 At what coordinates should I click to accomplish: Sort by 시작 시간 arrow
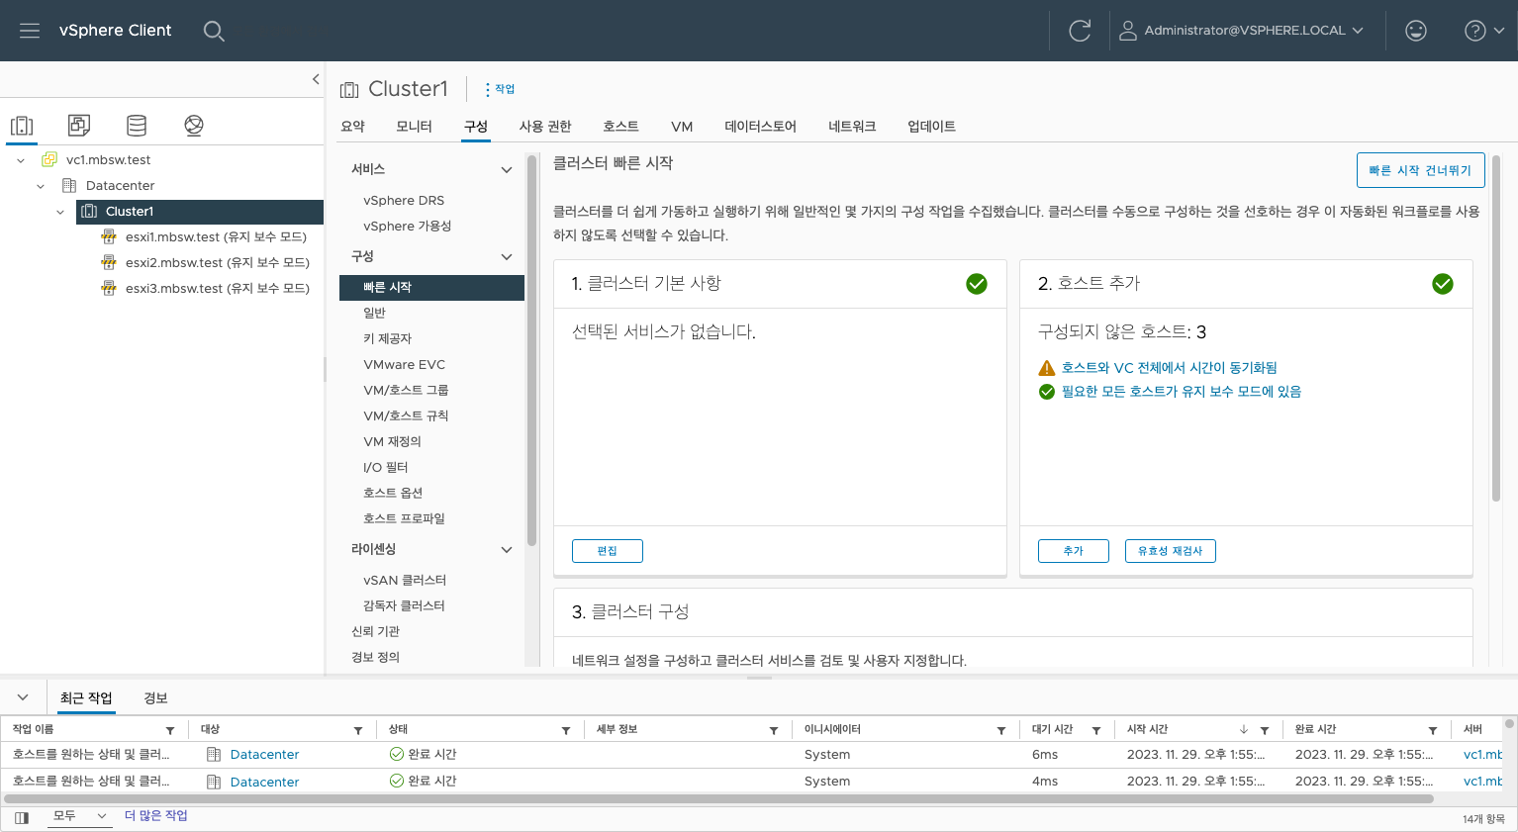pos(1244,730)
